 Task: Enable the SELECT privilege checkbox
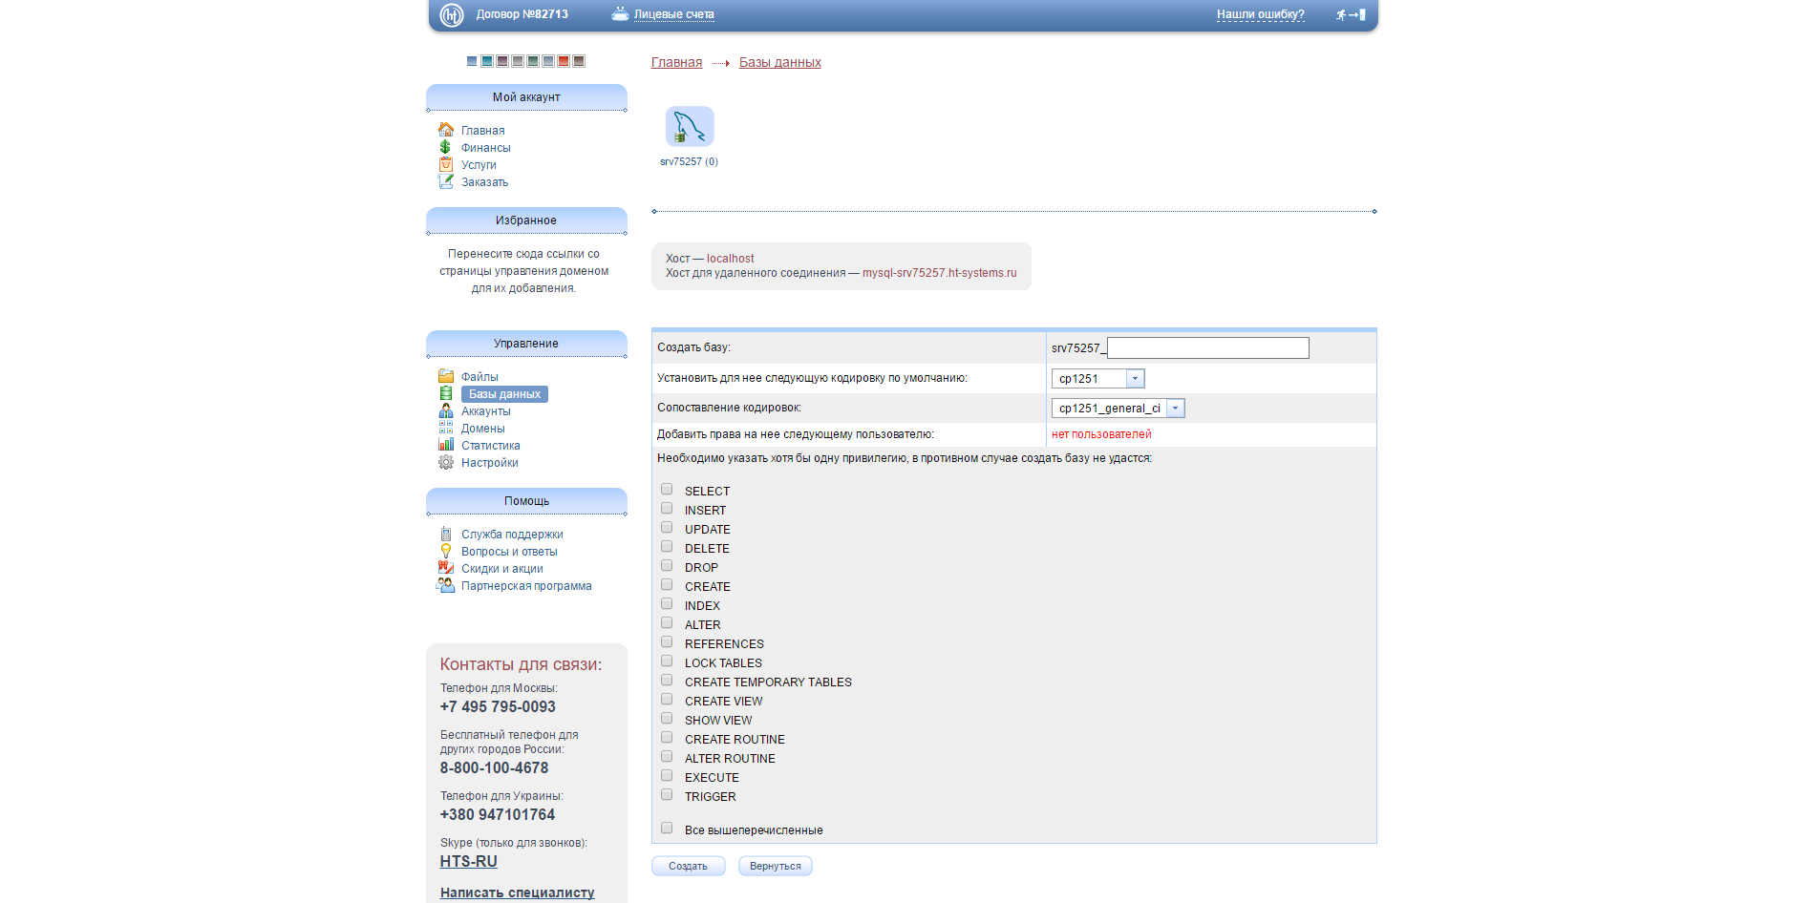[667, 490]
